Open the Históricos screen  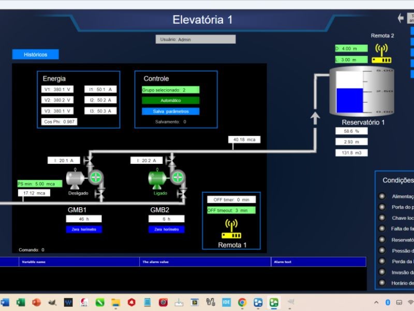[36, 54]
